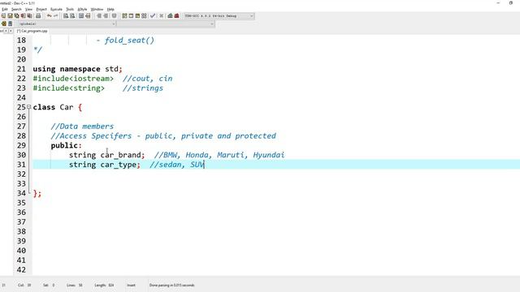Open the TDM-GCC compiler set dropdown
The width and height of the screenshot is (520, 292).
(219, 16)
